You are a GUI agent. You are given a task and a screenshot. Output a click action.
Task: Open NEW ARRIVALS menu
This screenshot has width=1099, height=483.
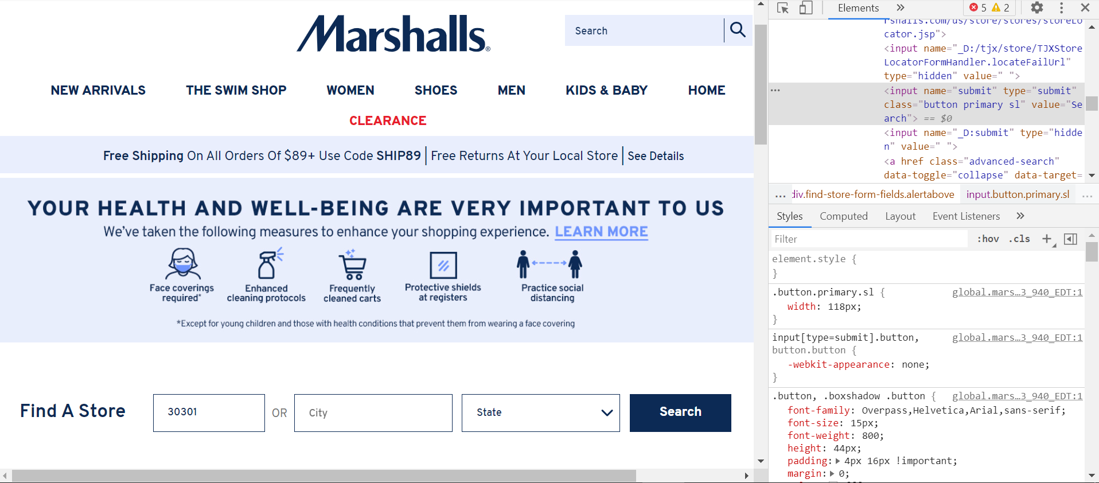coord(98,90)
